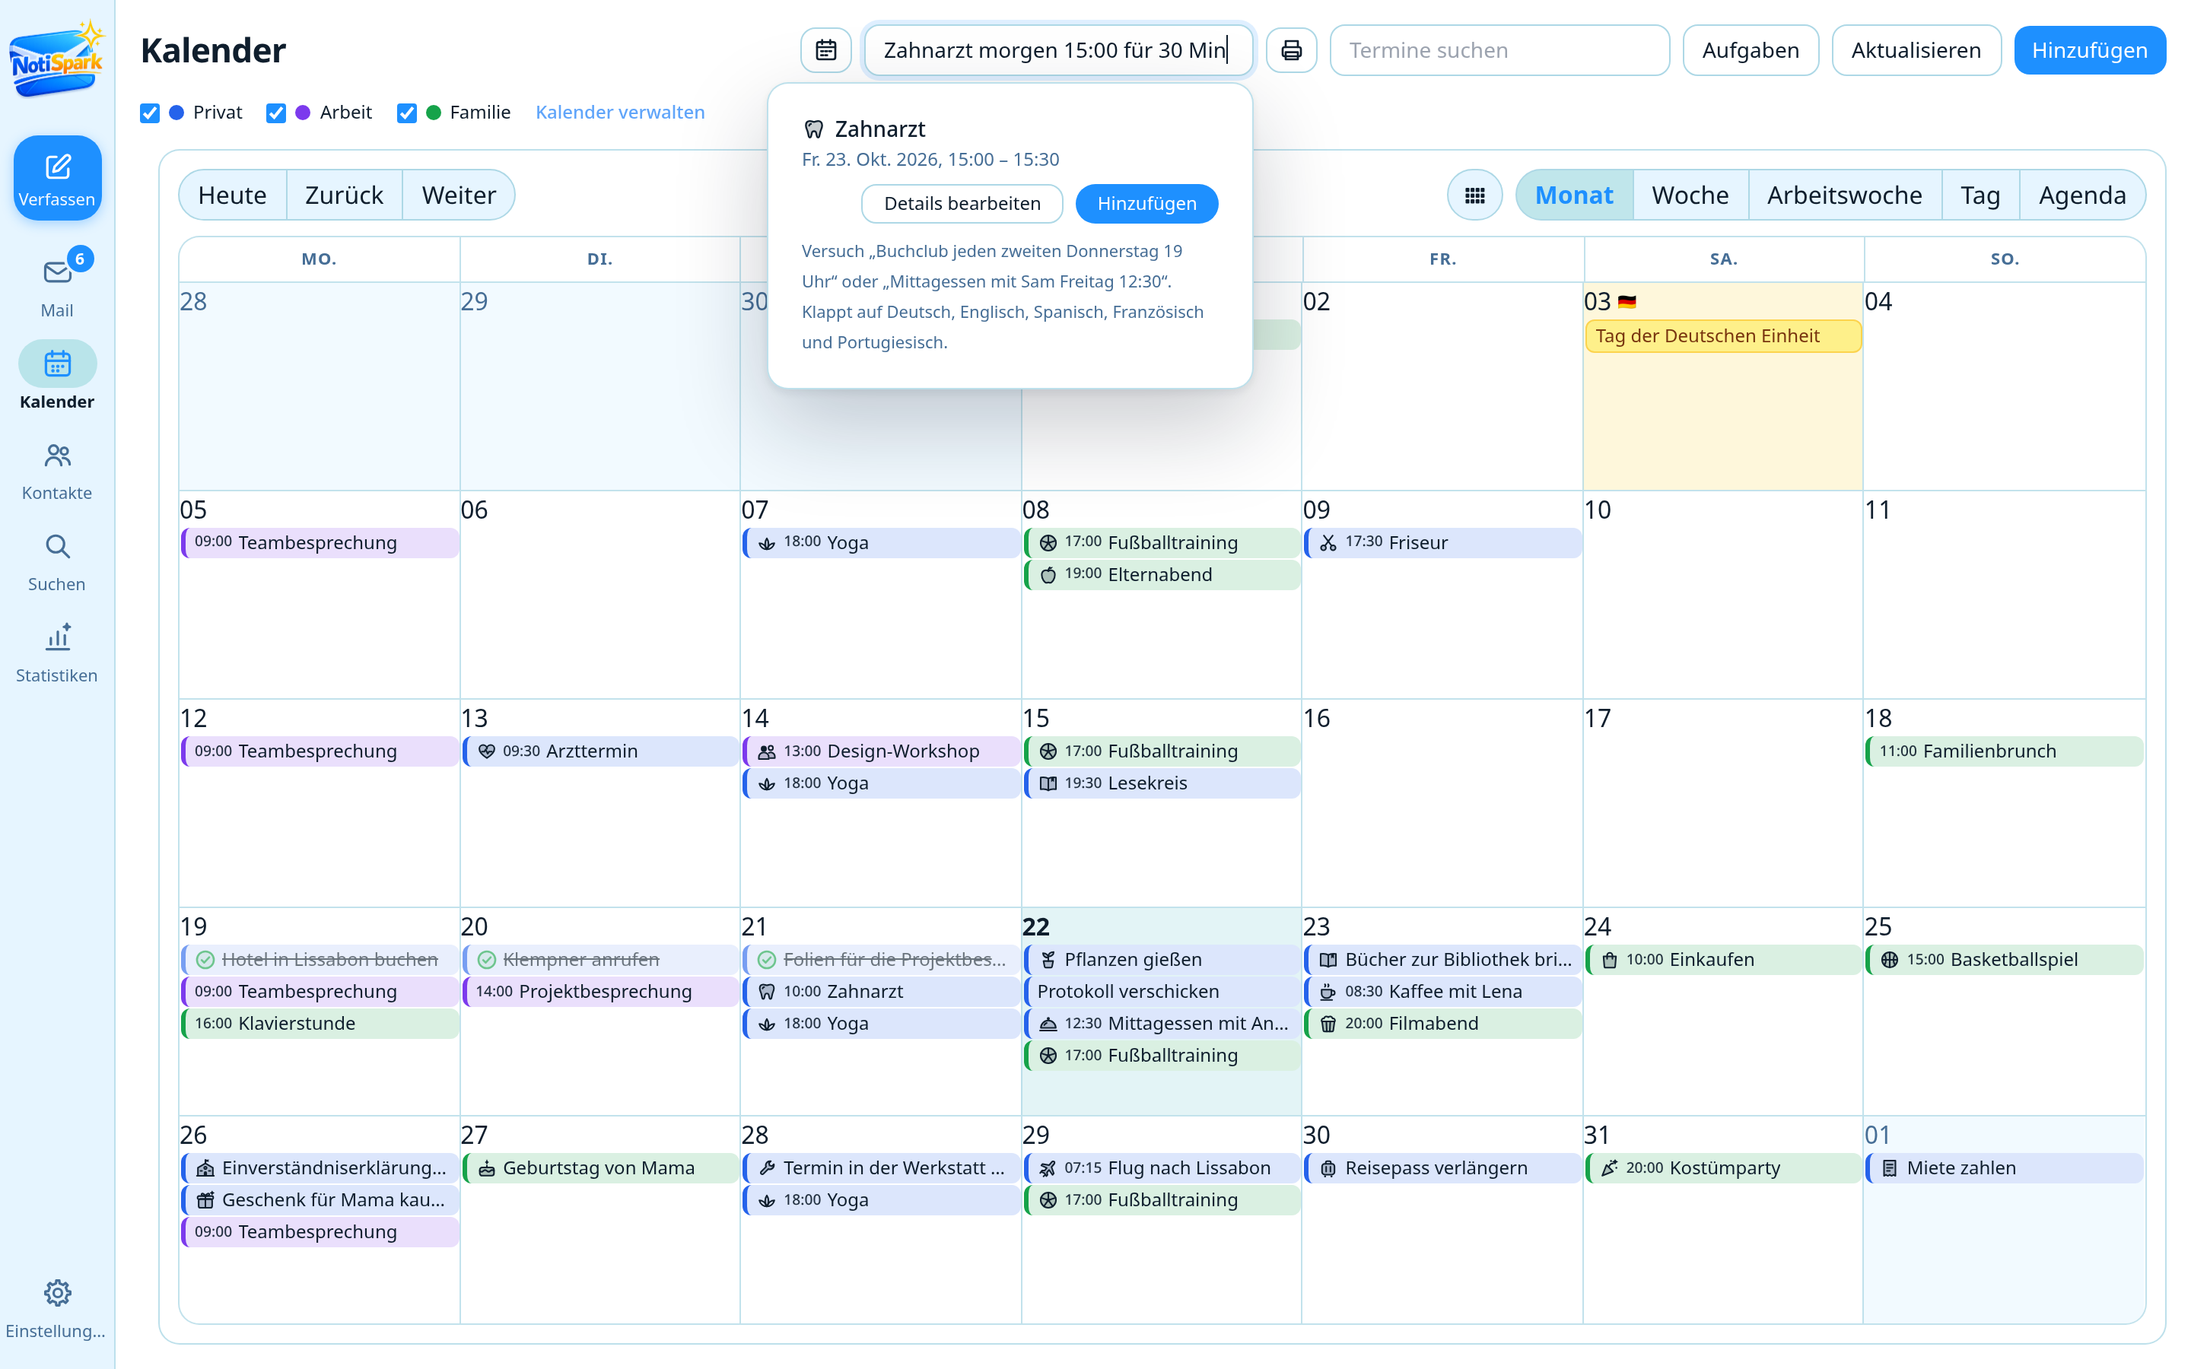Click the grid year-view icon
Image resolution: width=2191 pixels, height=1369 pixels.
(1474, 195)
